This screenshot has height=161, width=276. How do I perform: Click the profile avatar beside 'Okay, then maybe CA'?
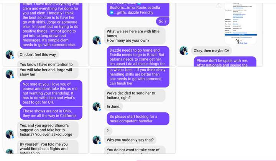(x=184, y=50)
